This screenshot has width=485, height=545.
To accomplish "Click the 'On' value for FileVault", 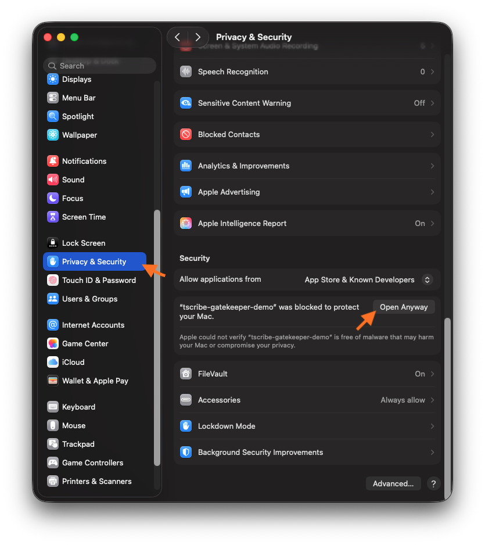I will click(x=420, y=374).
